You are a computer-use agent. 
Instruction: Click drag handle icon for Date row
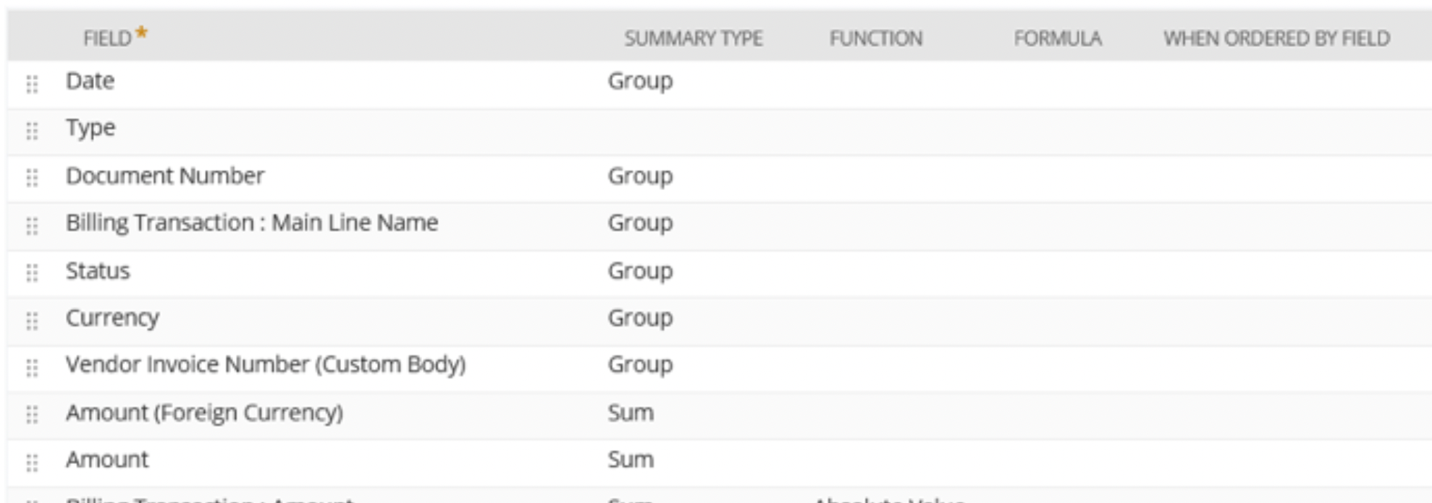click(x=32, y=84)
